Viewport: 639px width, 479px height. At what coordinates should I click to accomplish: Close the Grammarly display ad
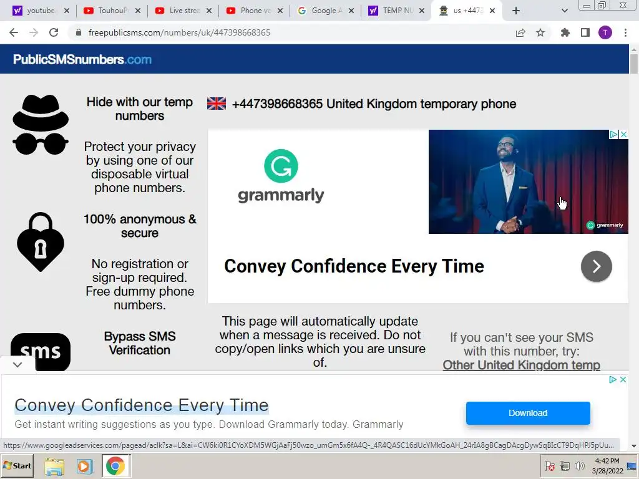pos(623,135)
